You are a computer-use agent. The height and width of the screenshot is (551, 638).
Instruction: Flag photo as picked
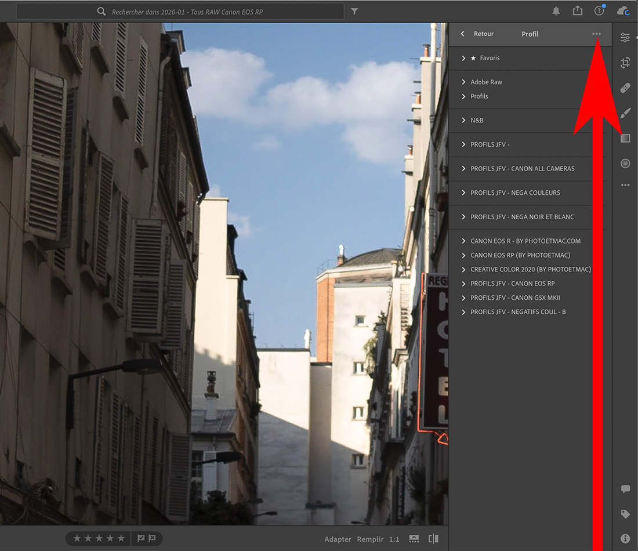[140, 538]
